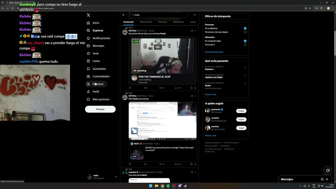Image resolution: width=336 pixels, height=189 pixels.
Task: Go back with the search arrow
Action: (124, 15)
